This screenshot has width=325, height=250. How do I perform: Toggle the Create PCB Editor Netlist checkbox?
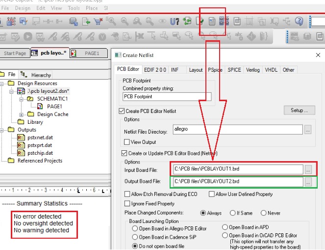[123, 111]
